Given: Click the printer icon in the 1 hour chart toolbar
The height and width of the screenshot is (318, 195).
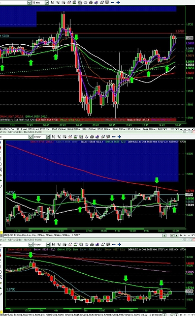Looking at the screenshot, I should [x=92, y=137].
